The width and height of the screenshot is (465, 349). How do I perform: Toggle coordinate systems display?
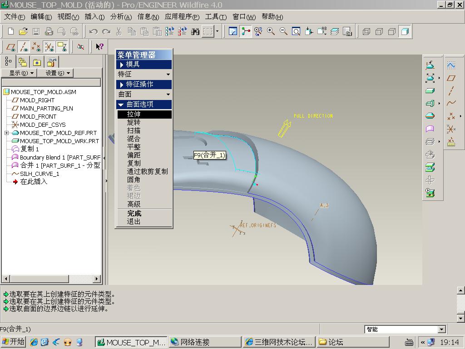[49, 47]
